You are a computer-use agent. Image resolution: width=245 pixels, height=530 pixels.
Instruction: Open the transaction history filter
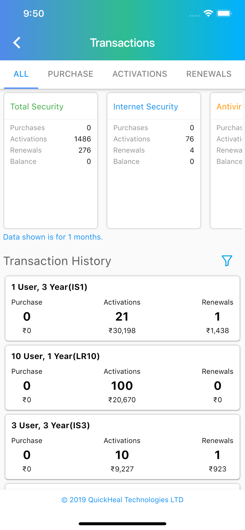click(227, 261)
